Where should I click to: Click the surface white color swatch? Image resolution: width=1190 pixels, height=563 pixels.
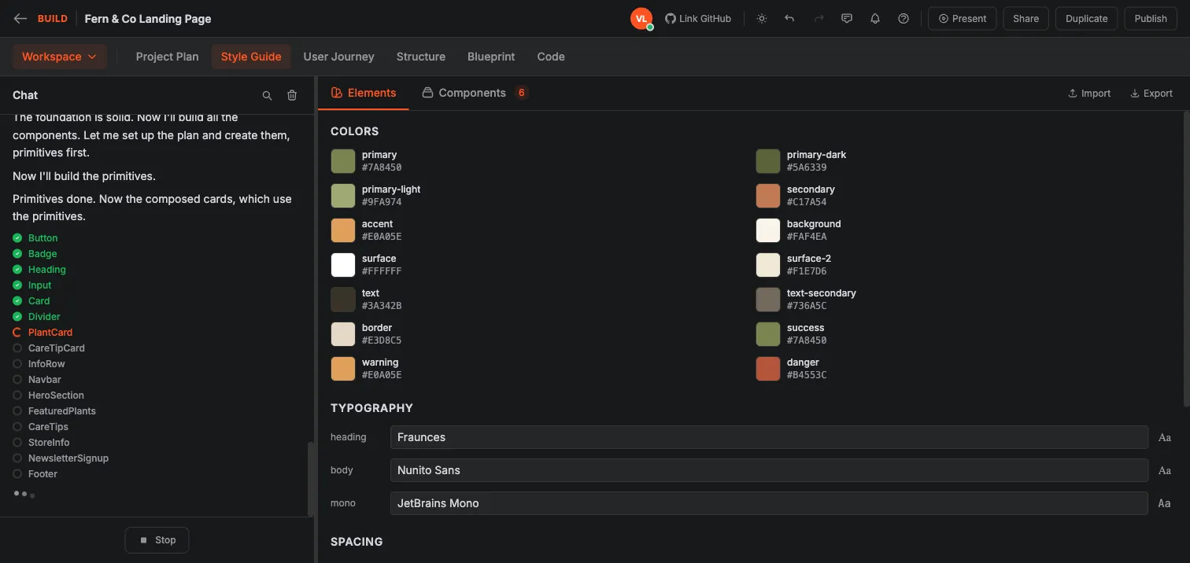tap(343, 265)
